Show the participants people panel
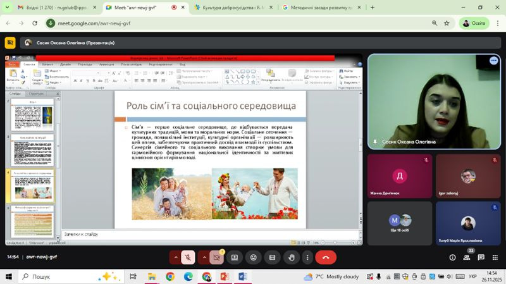506x284 pixels. click(x=467, y=257)
